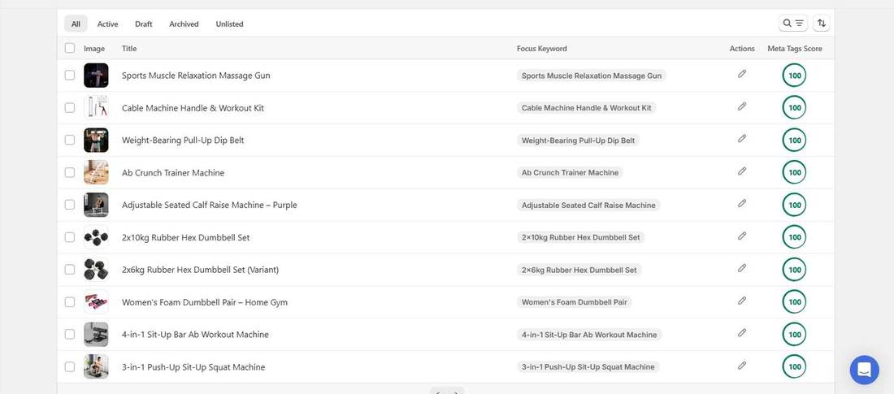Click focus keyword tag '2×6kg Rubber Hex Dumbbell Set'
Image resolution: width=894 pixels, height=394 pixels.
(579, 270)
